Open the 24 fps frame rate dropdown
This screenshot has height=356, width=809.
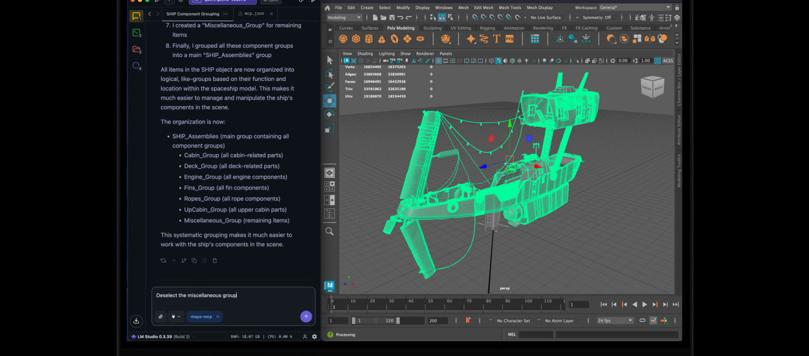615,320
